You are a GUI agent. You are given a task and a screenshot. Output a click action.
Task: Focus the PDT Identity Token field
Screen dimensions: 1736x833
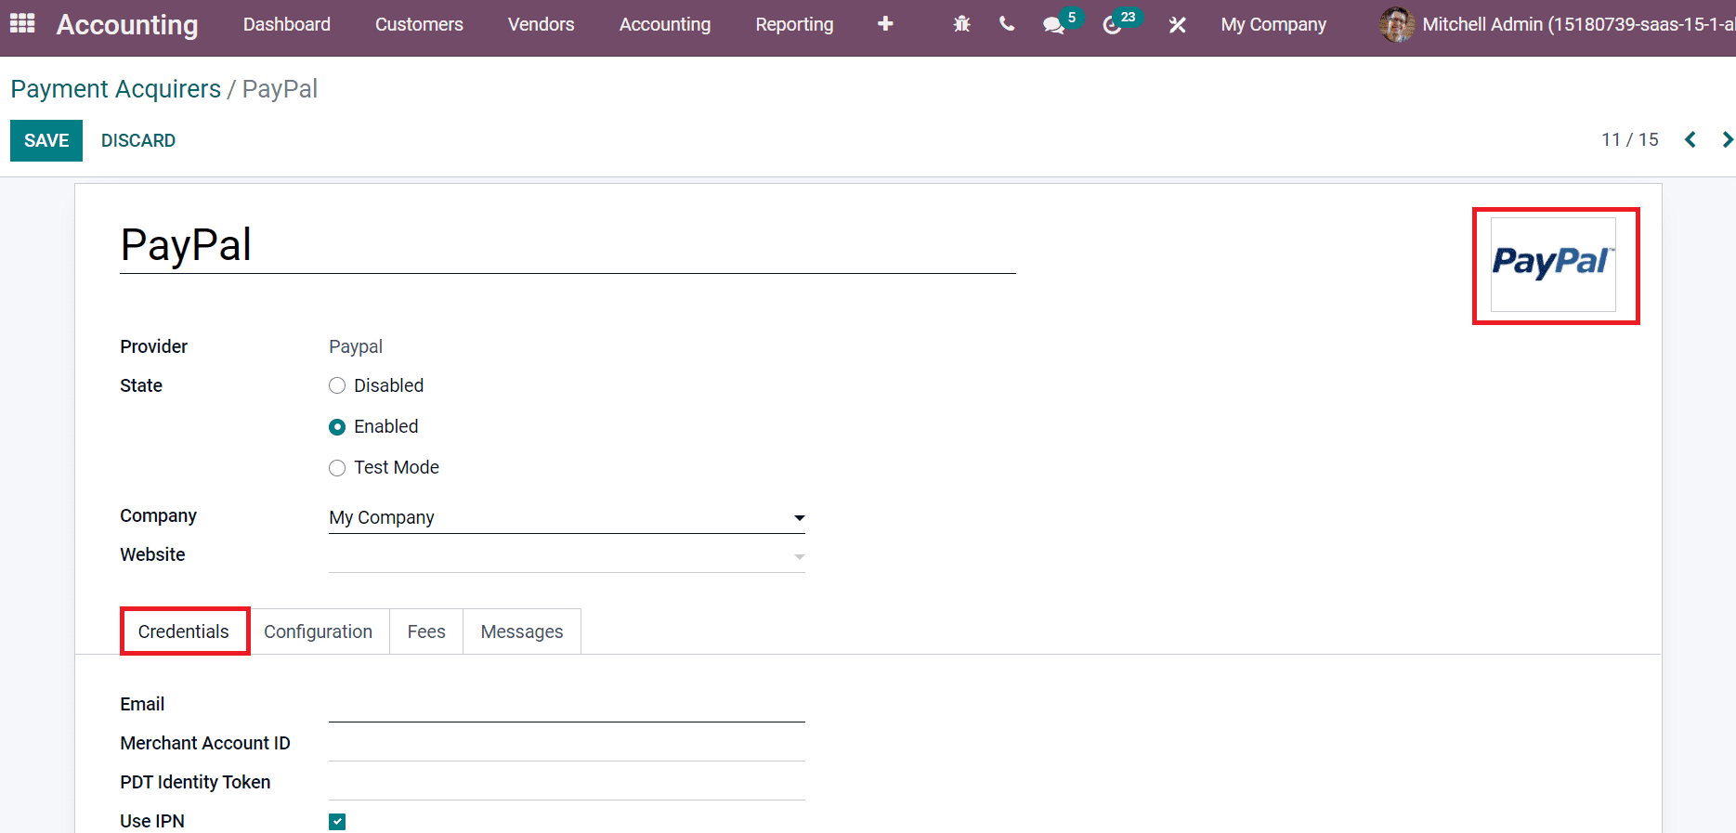567,783
